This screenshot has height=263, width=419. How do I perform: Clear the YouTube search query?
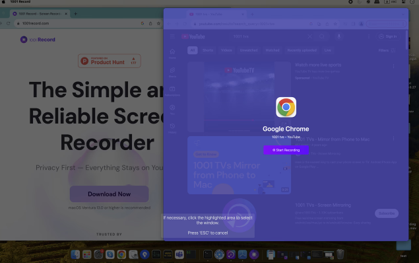pos(309,36)
